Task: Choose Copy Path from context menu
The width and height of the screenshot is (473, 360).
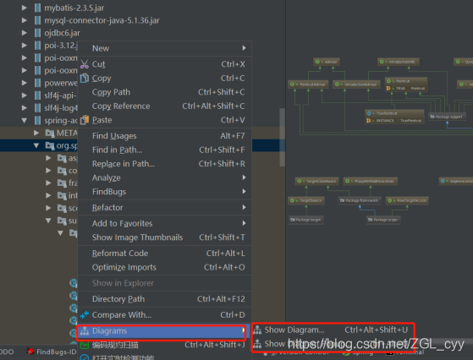Action: (165, 92)
